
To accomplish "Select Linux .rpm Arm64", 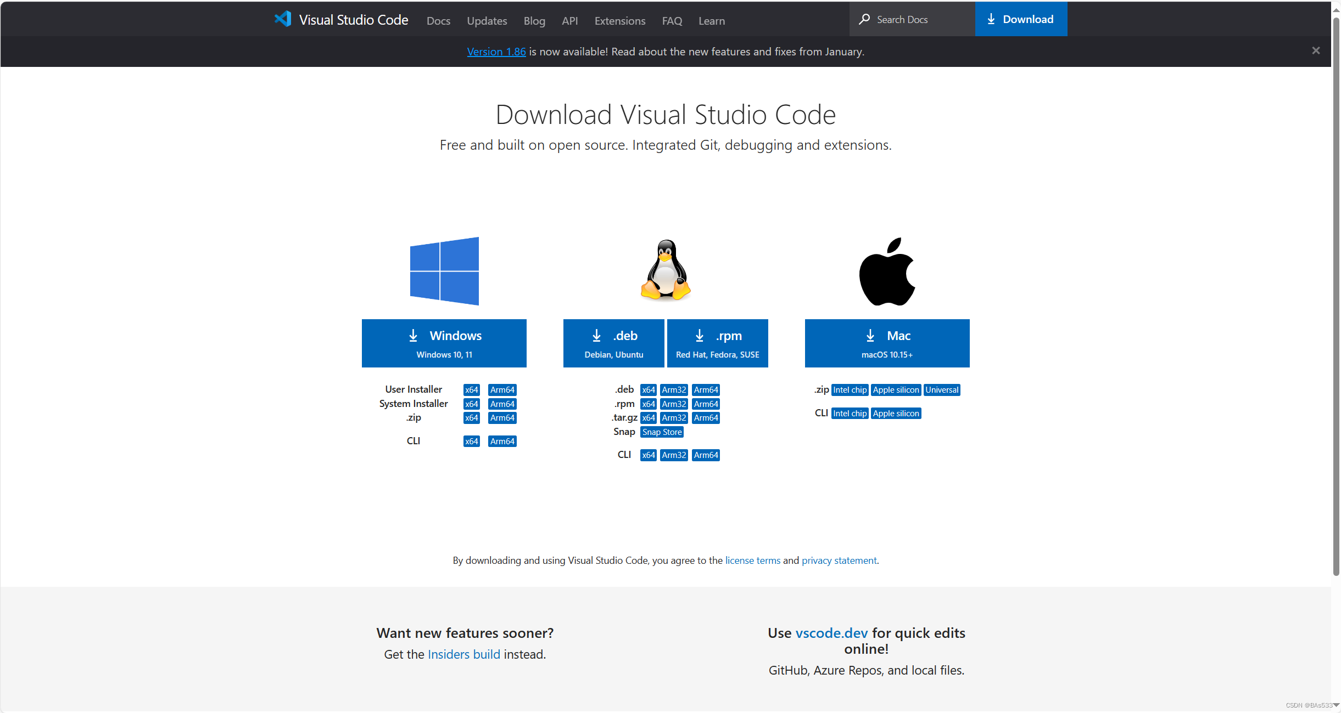I will point(706,404).
